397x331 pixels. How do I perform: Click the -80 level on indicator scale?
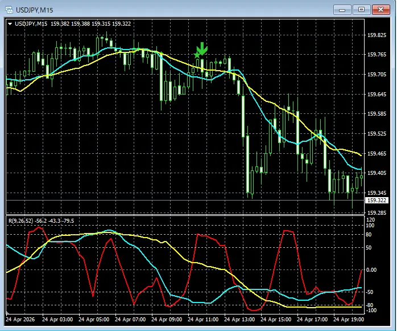point(371,306)
